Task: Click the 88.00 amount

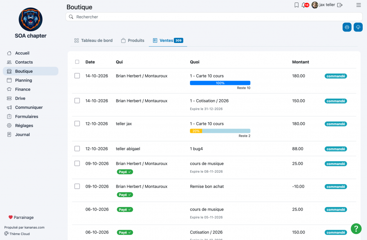Action: 298,149
